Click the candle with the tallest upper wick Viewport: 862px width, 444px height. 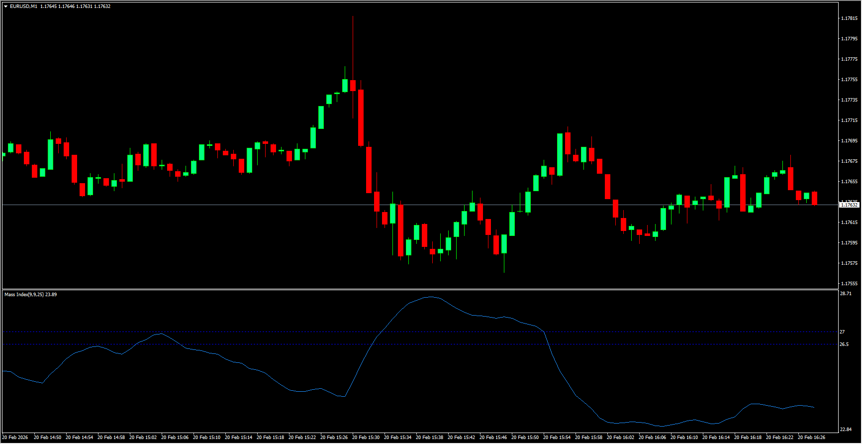click(x=353, y=85)
